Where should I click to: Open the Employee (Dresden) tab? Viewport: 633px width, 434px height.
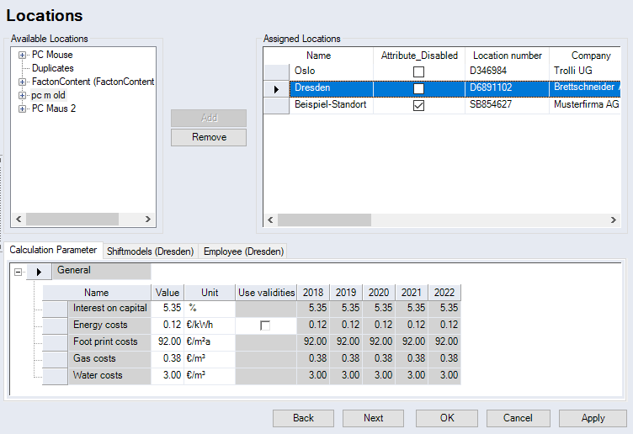point(244,251)
